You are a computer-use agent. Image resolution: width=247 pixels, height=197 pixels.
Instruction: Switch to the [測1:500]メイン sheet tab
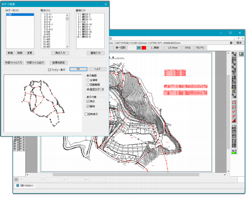click(25, 185)
